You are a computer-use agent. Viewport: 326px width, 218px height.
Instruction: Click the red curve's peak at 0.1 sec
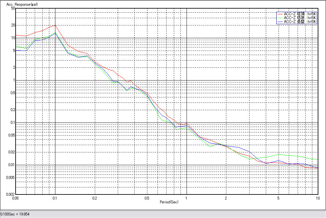tap(55, 25)
